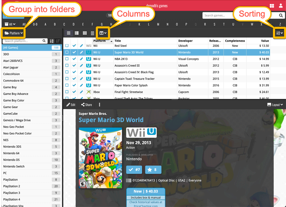Click checkmark status icon for Red Steel
Screen dimensions: 286x207
point(74,46)
